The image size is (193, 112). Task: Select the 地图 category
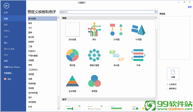point(30,79)
